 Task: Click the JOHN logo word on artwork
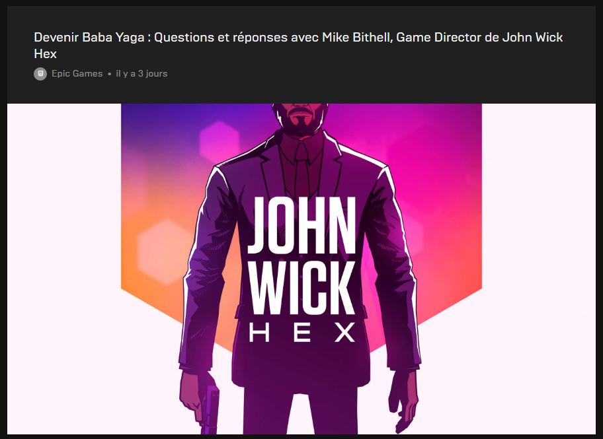[301, 225]
